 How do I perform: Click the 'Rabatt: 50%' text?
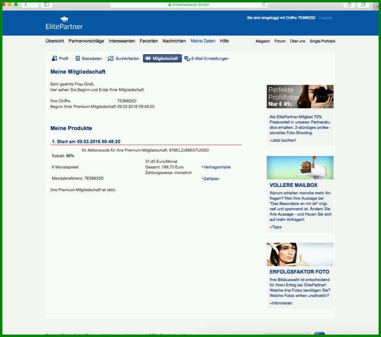(x=63, y=156)
